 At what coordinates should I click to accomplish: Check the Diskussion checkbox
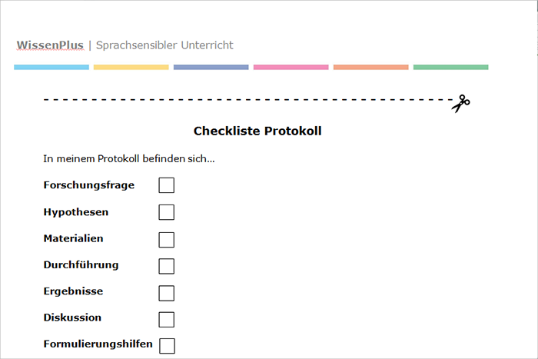click(167, 320)
